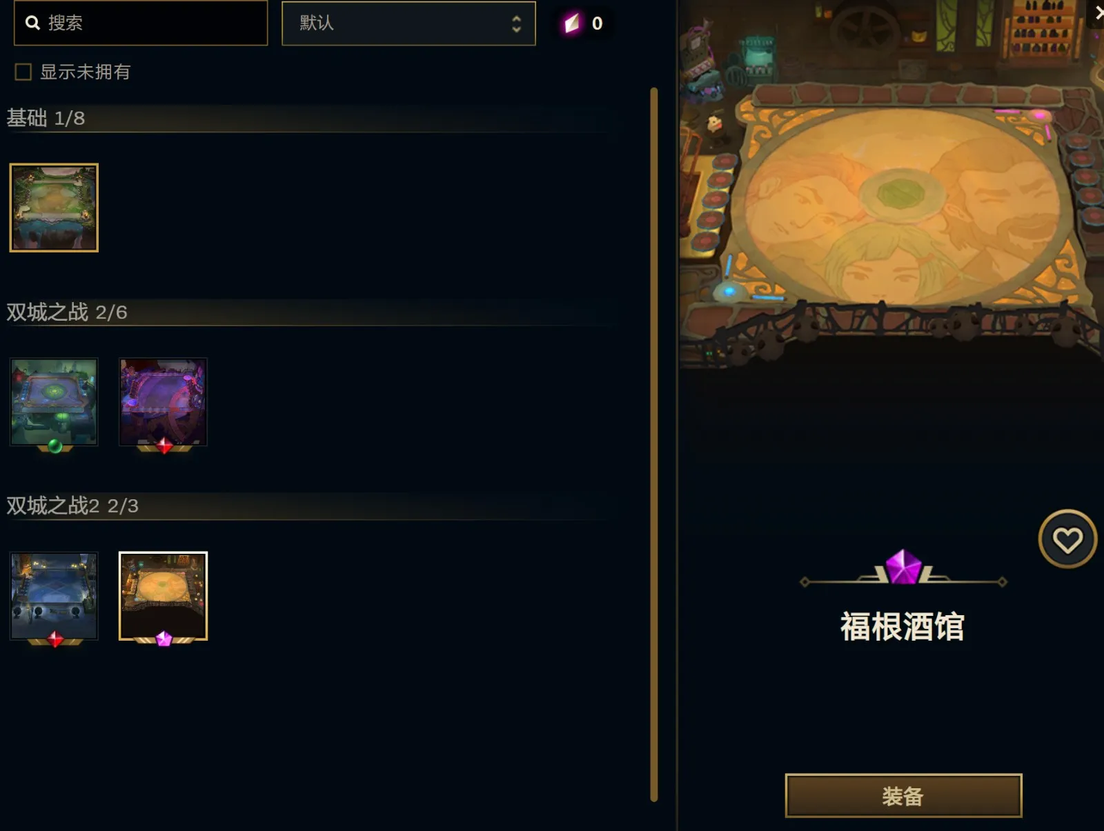Click the green gem badge under arena thumbnail

[55, 447]
